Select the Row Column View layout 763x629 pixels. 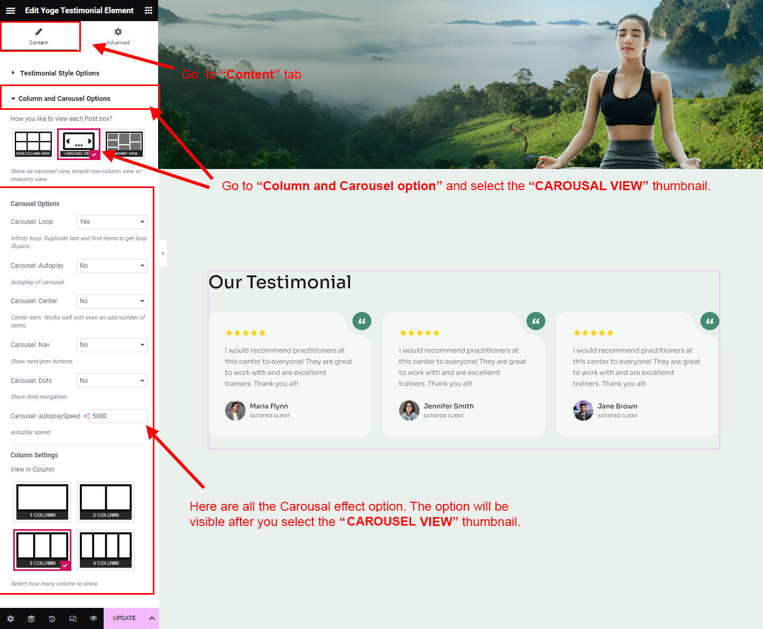point(33,144)
